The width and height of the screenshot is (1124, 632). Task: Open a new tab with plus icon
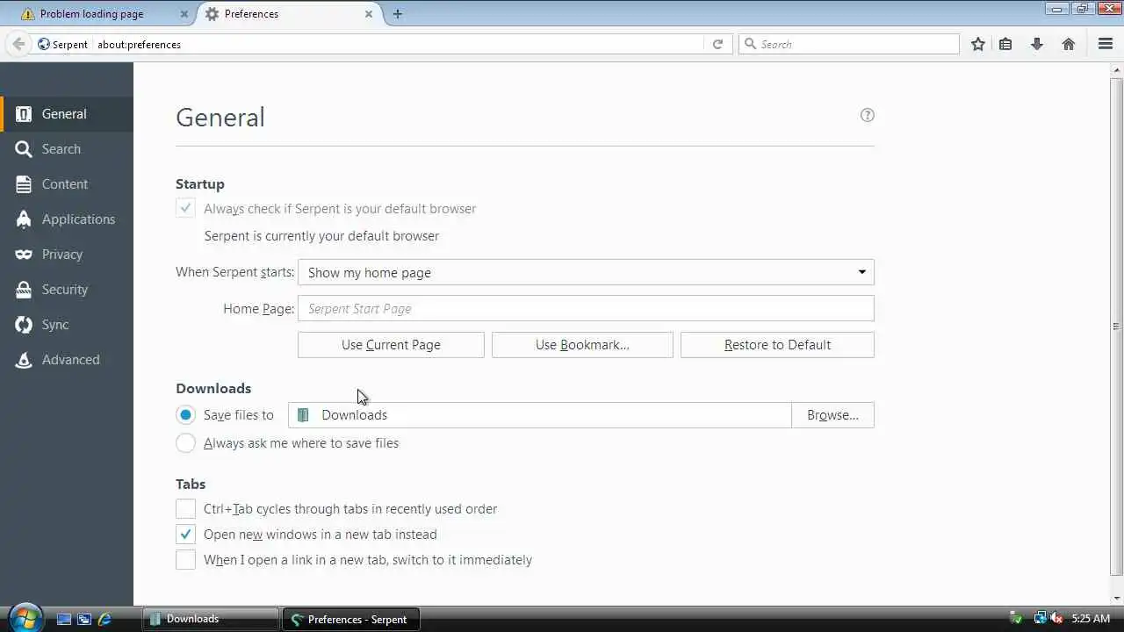(x=398, y=14)
